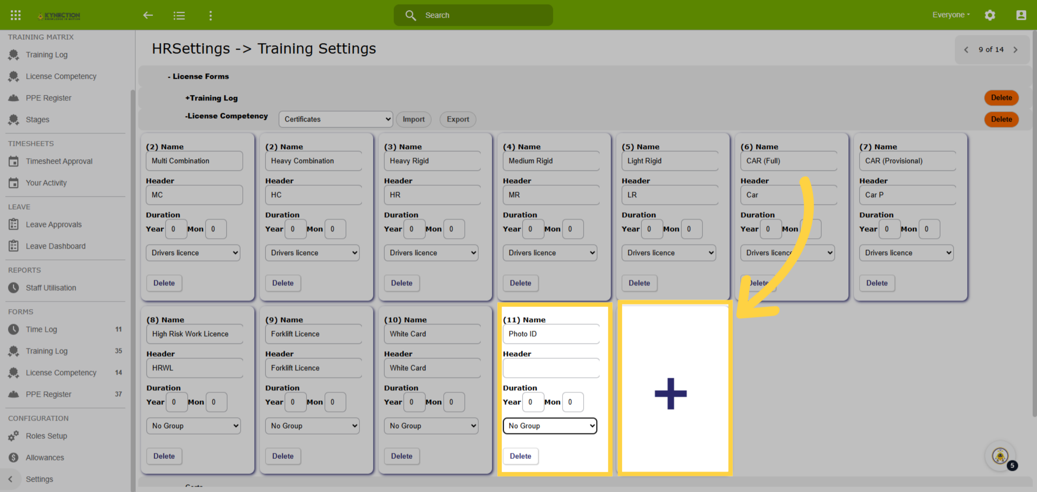Click Header field containing HRWL
The height and width of the screenshot is (492, 1037).
pyautogui.click(x=194, y=368)
